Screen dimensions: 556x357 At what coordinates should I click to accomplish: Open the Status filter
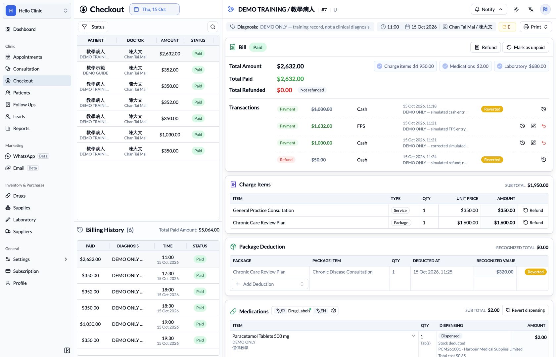(93, 27)
